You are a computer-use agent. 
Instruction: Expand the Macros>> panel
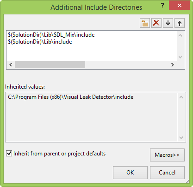click(x=167, y=155)
